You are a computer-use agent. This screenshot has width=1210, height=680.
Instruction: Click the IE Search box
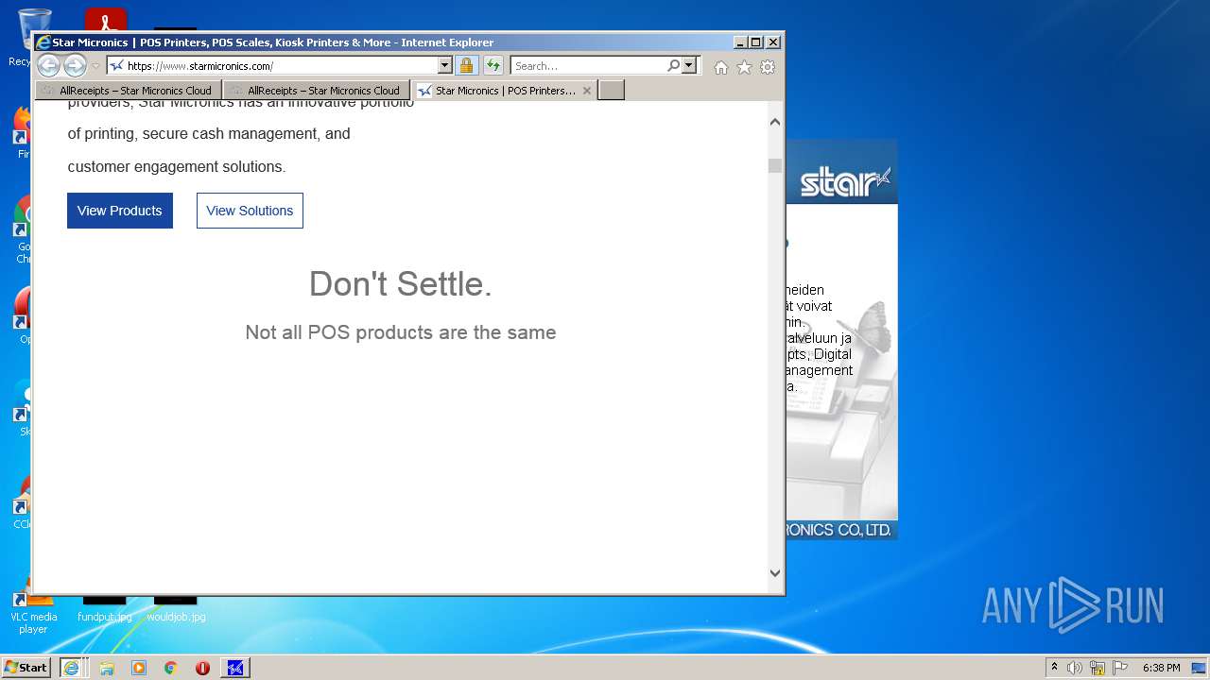point(588,66)
